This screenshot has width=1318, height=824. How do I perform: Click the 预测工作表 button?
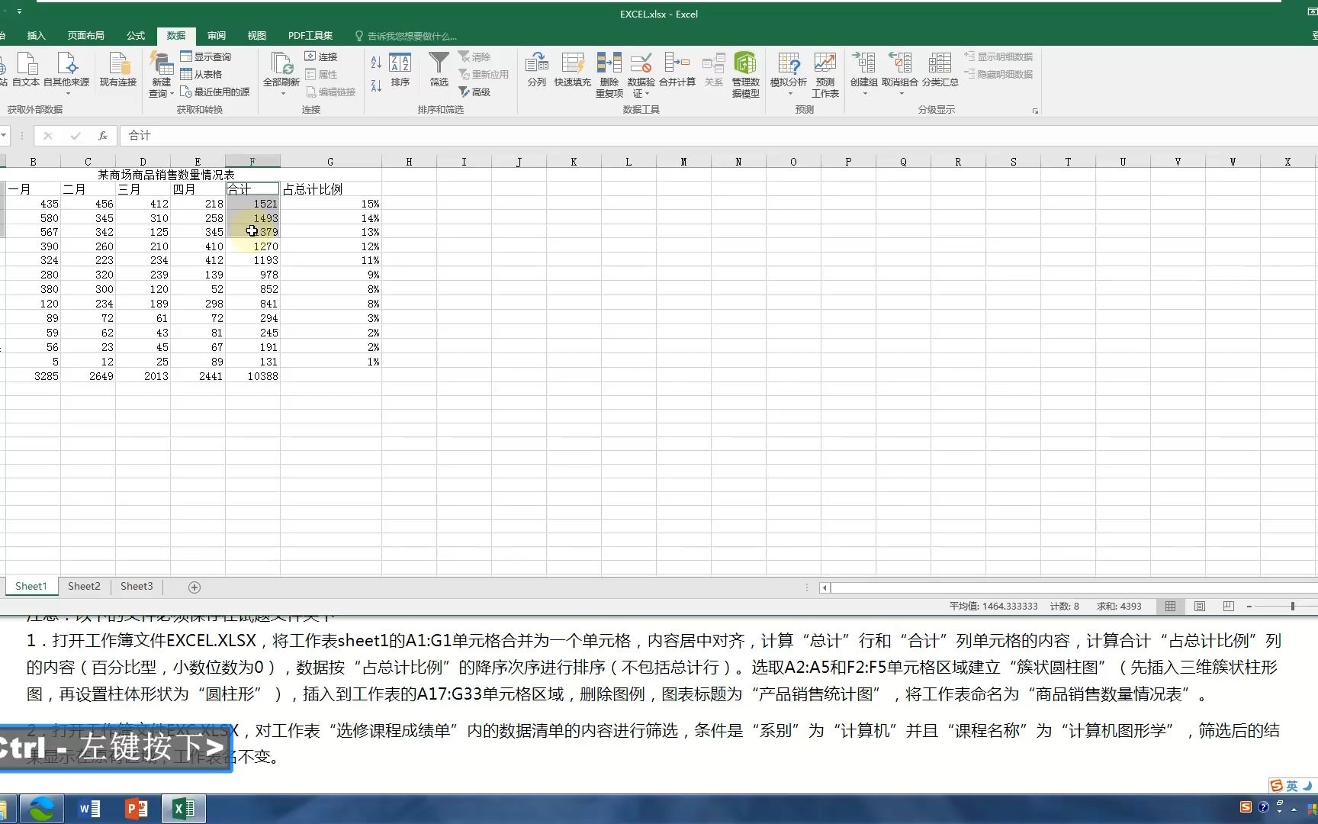pos(825,72)
